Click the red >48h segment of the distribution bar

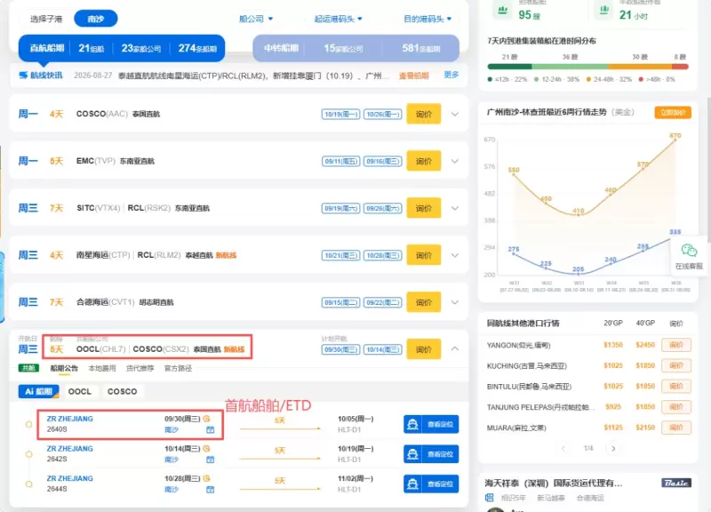pos(680,67)
